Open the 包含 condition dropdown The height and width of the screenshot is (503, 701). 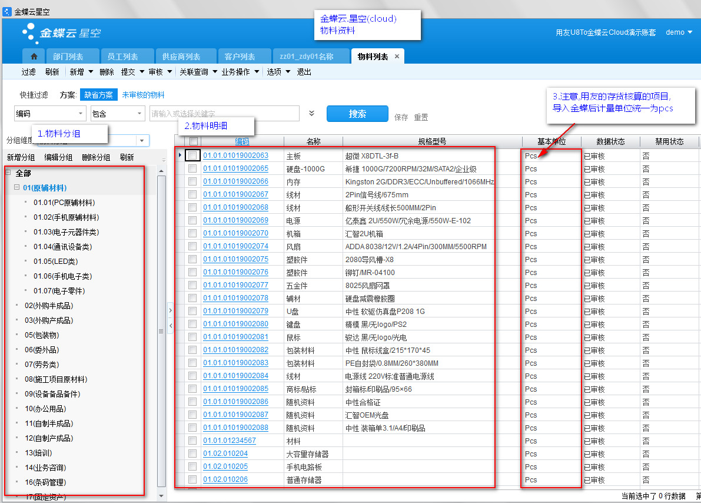coord(141,113)
